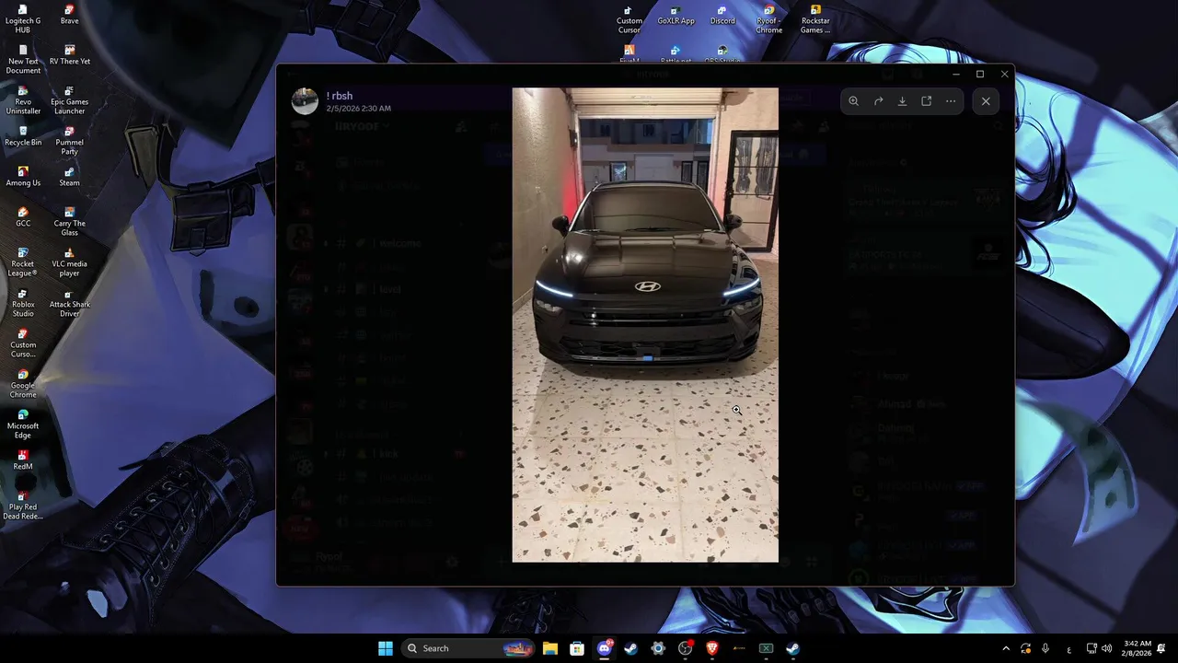
Task: Open RV There Yet desktop shortcut
Action: (69, 55)
